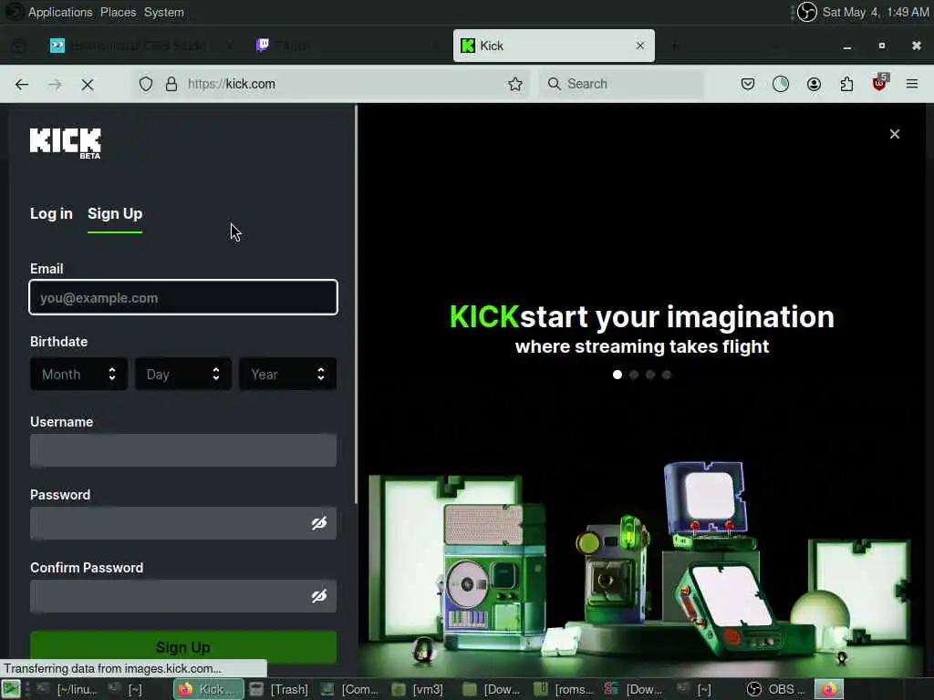Open the Places menu

(118, 12)
